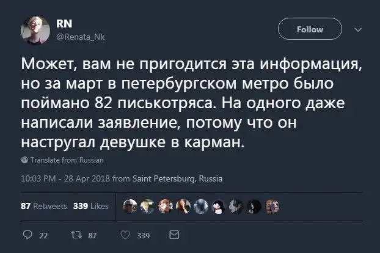Click the globe icon beside Translate
Viewport: 380px width, 253px height.
(x=24, y=160)
